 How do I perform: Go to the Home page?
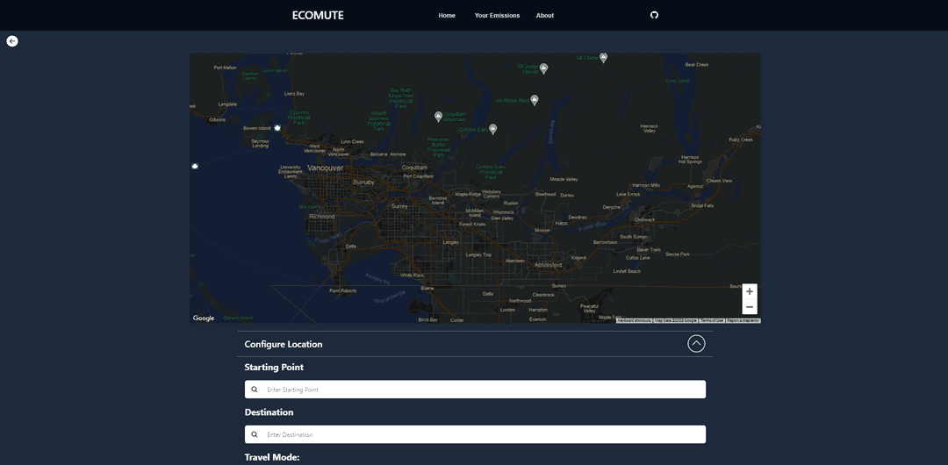pyautogui.click(x=447, y=16)
